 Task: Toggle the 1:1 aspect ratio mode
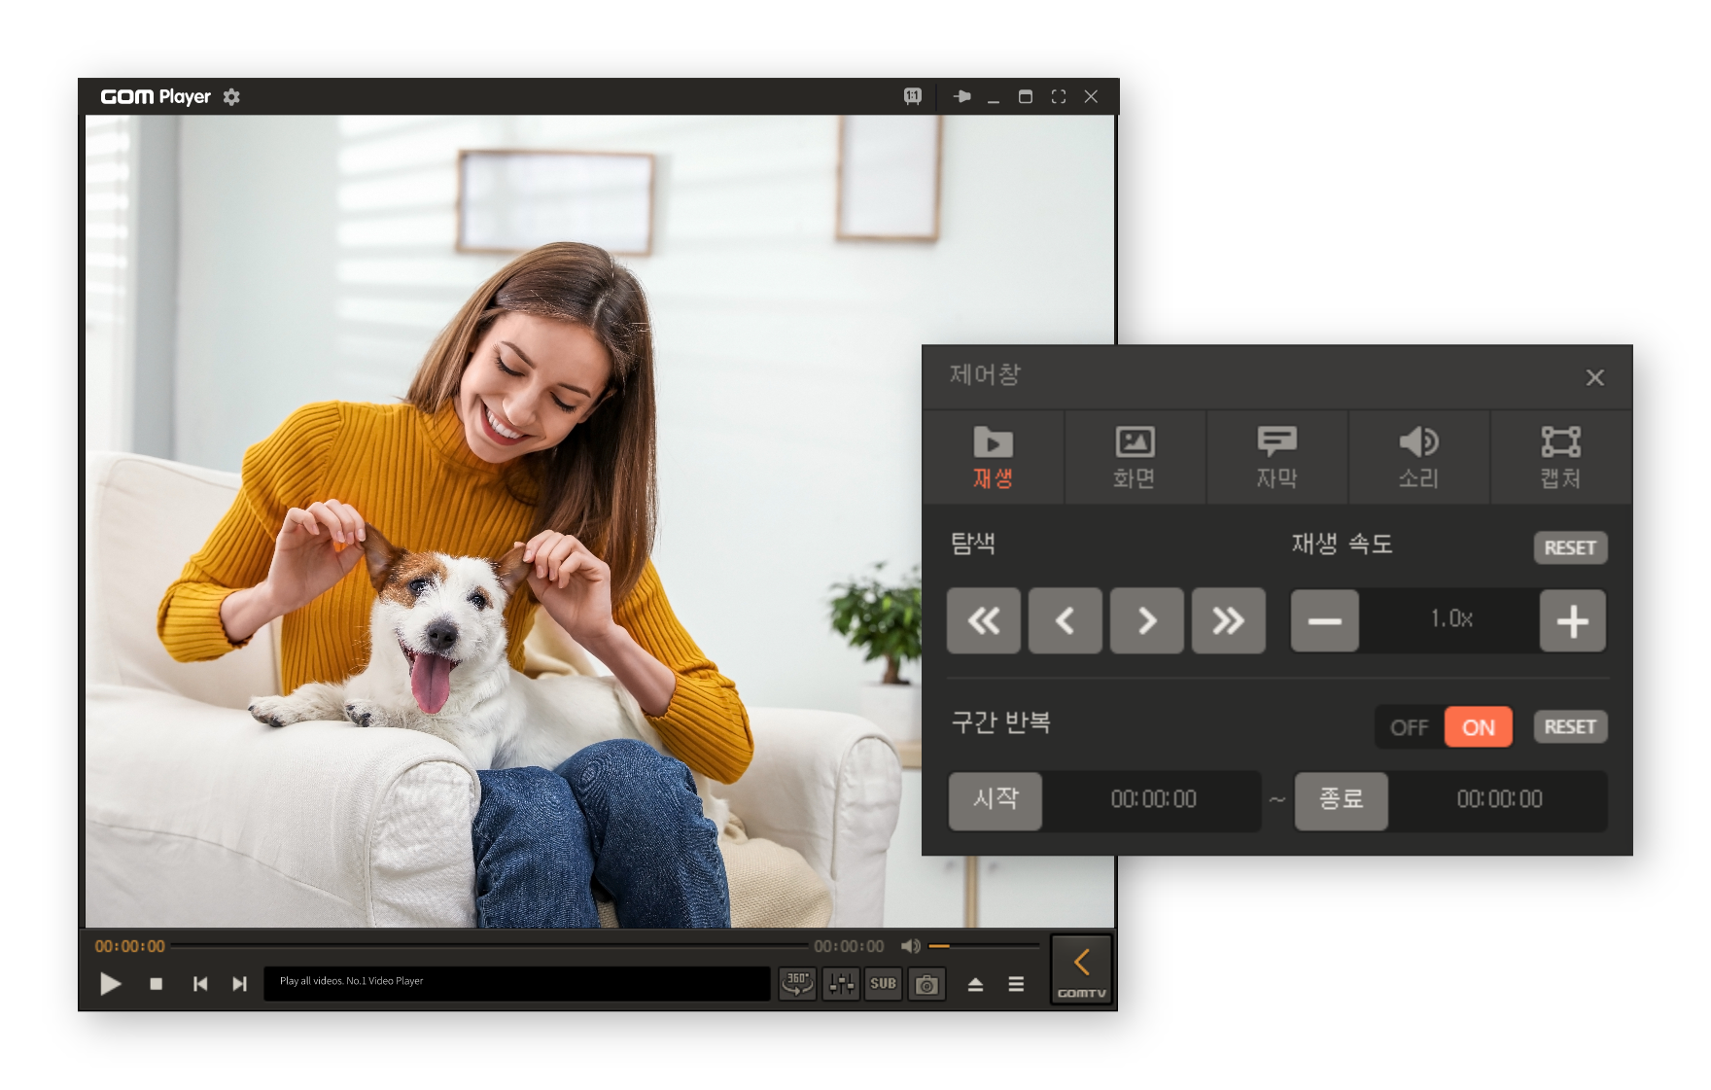(912, 97)
